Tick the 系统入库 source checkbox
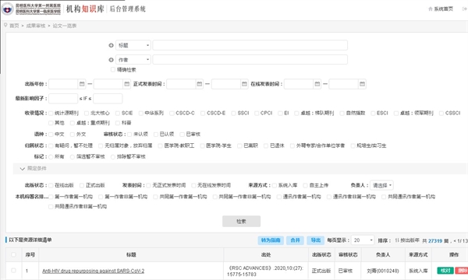The height and width of the screenshot is (280, 468). 275,186
